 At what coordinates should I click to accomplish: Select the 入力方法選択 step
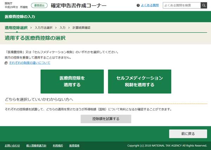tap(43, 27)
